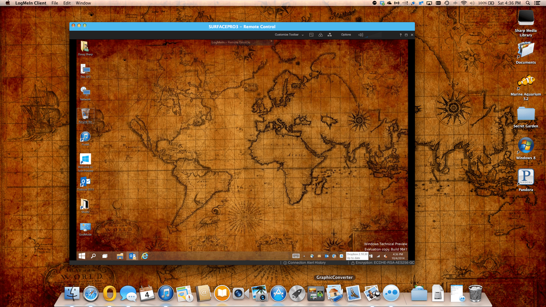The height and width of the screenshot is (307, 546).
Task: Open Spotlight search in the Mac menu bar
Action: [528, 3]
